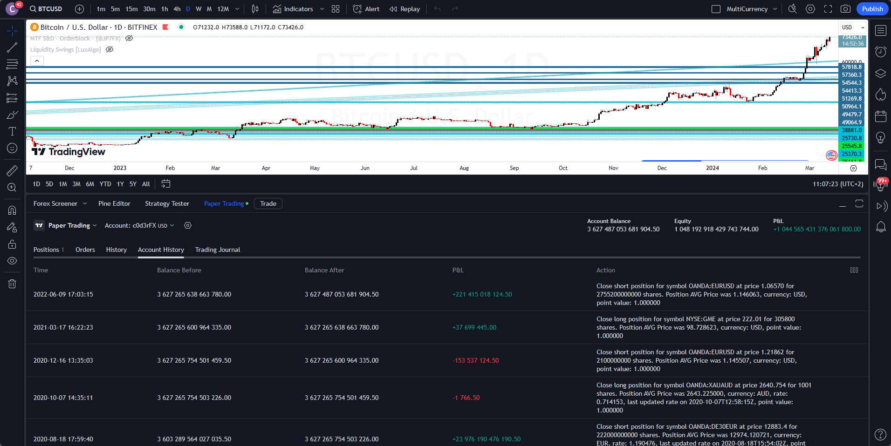Toggle the MultiCurrency layout checkbox
Screen dimensions: 891x446
716,9
